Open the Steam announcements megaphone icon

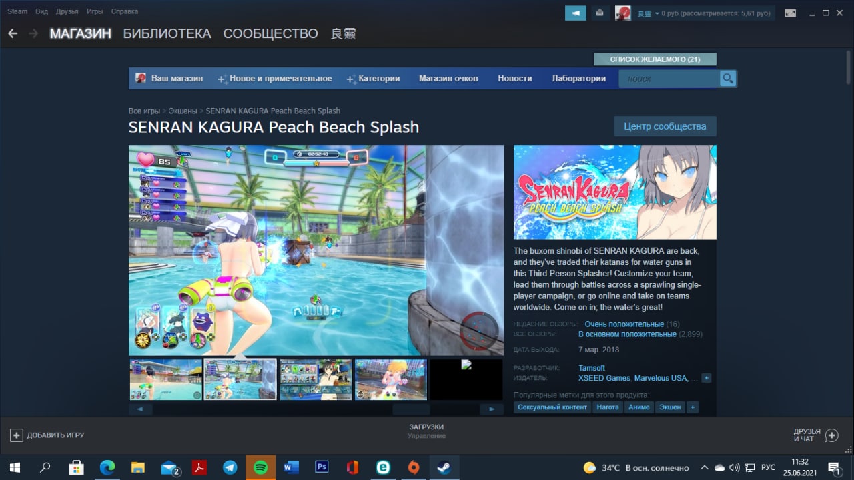pos(575,13)
